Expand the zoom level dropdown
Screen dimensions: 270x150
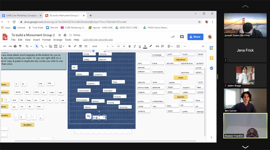tap(28, 46)
